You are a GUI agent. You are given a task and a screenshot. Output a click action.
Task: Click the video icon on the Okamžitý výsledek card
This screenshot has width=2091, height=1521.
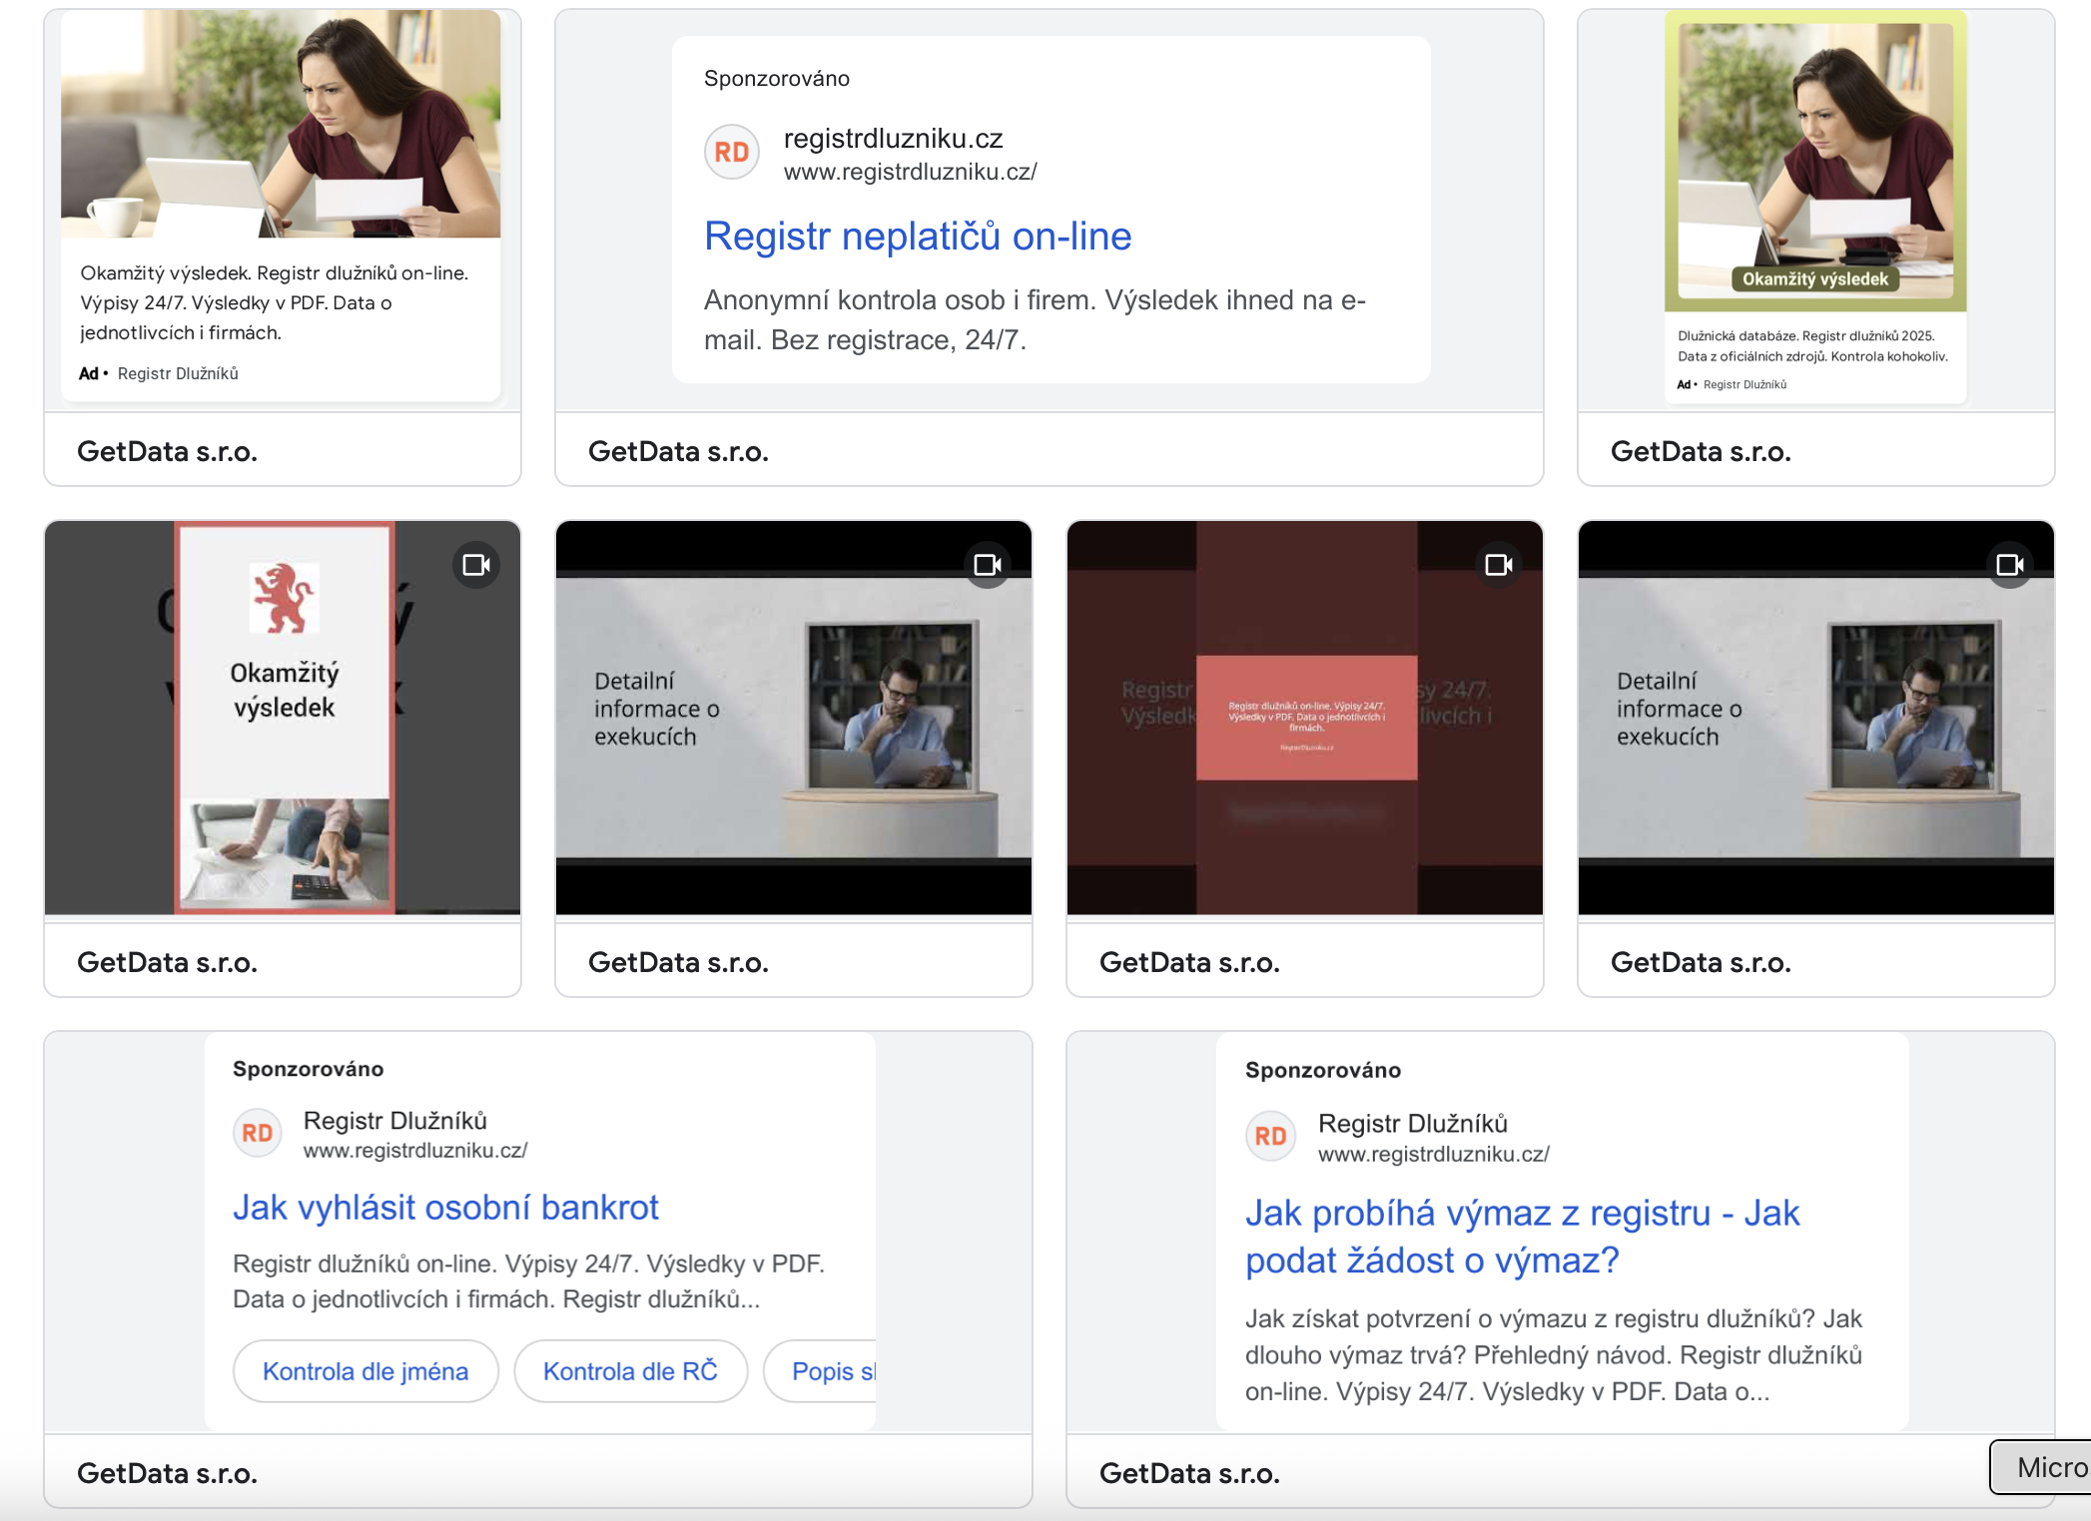tap(477, 565)
